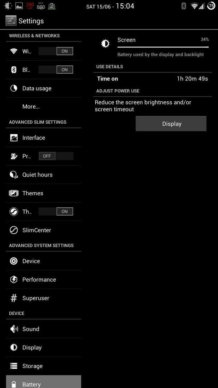The height and width of the screenshot is (388, 218).
Task: Select the Battery menu item
Action: click(43, 382)
